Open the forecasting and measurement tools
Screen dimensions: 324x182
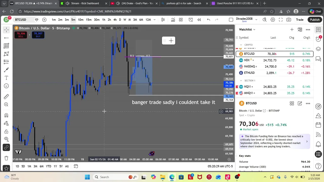pos(6,62)
